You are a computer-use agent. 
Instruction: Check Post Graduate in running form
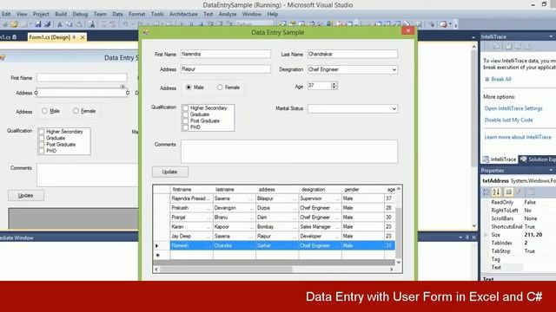(x=185, y=120)
